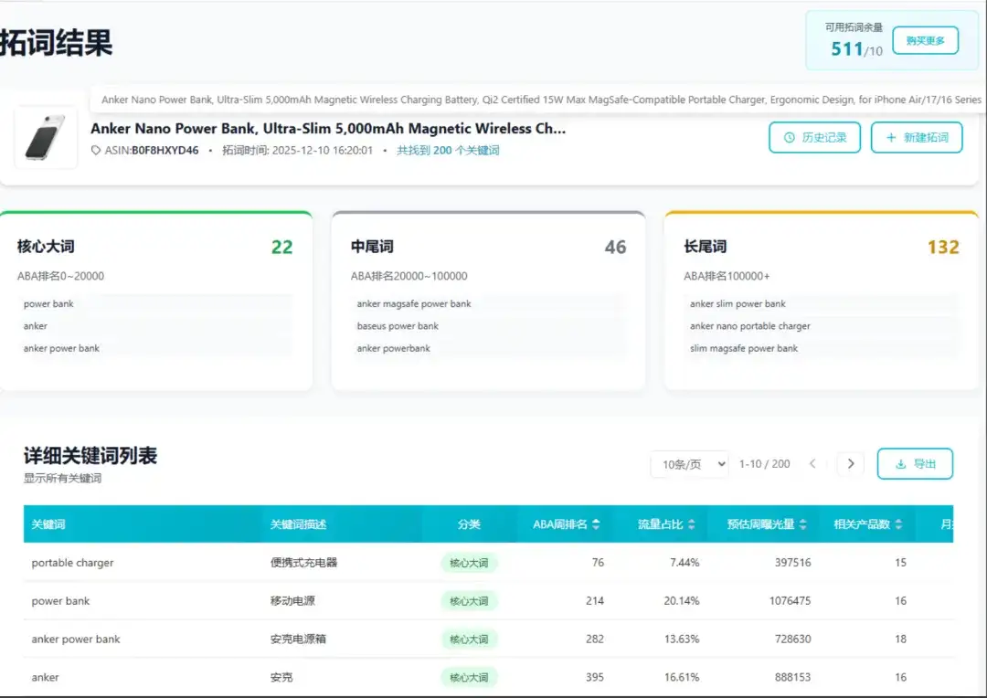Click 移动电源 description cell
987x698 pixels.
click(x=292, y=601)
